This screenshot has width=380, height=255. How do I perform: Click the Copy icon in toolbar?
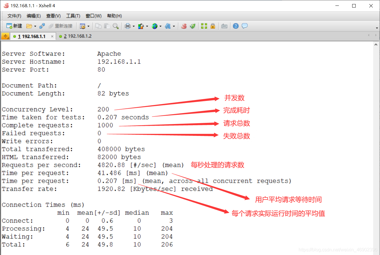coord(98,26)
